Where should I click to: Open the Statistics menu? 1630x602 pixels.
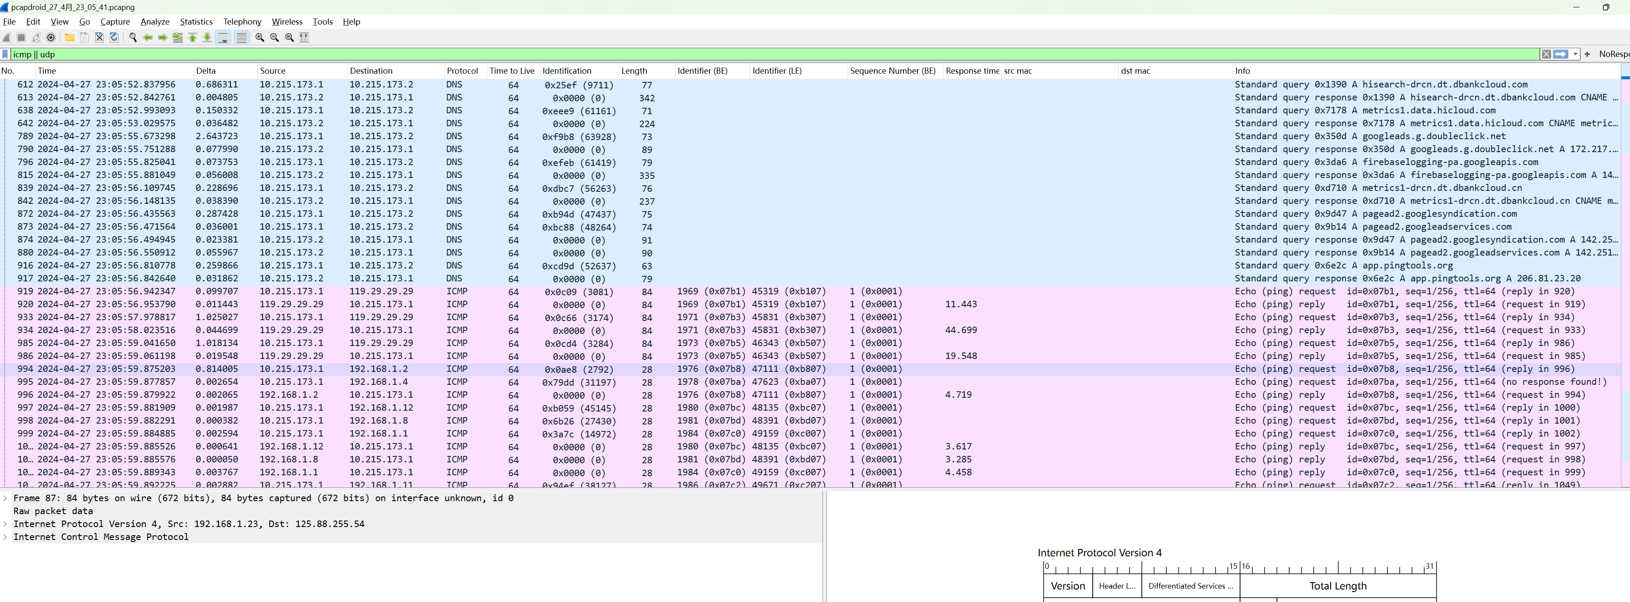196,22
